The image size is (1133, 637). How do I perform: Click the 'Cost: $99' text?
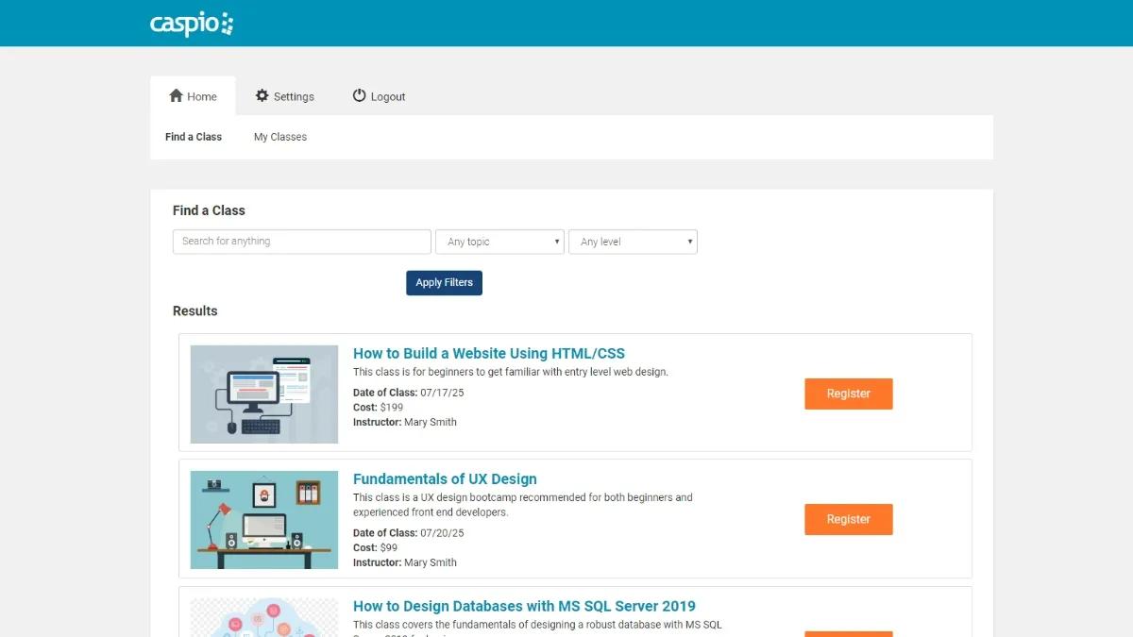(x=375, y=548)
